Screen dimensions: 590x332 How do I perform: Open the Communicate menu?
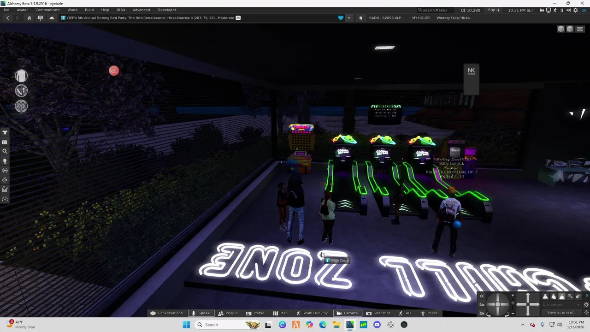[x=47, y=10]
